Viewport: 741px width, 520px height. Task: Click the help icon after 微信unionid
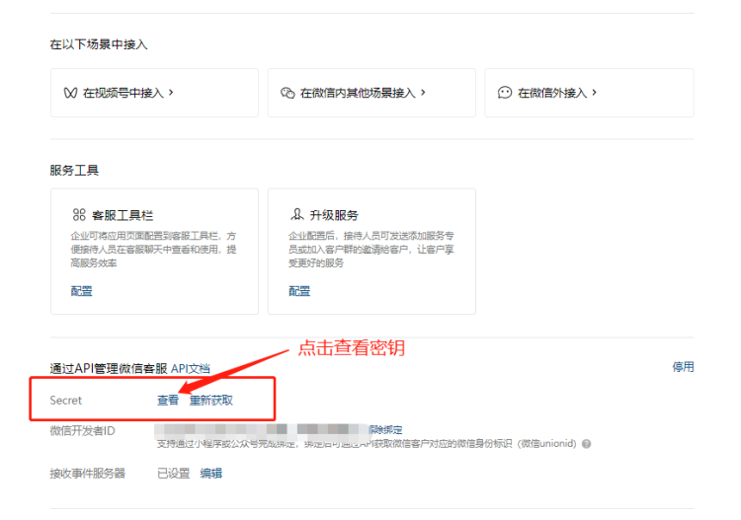pos(587,444)
